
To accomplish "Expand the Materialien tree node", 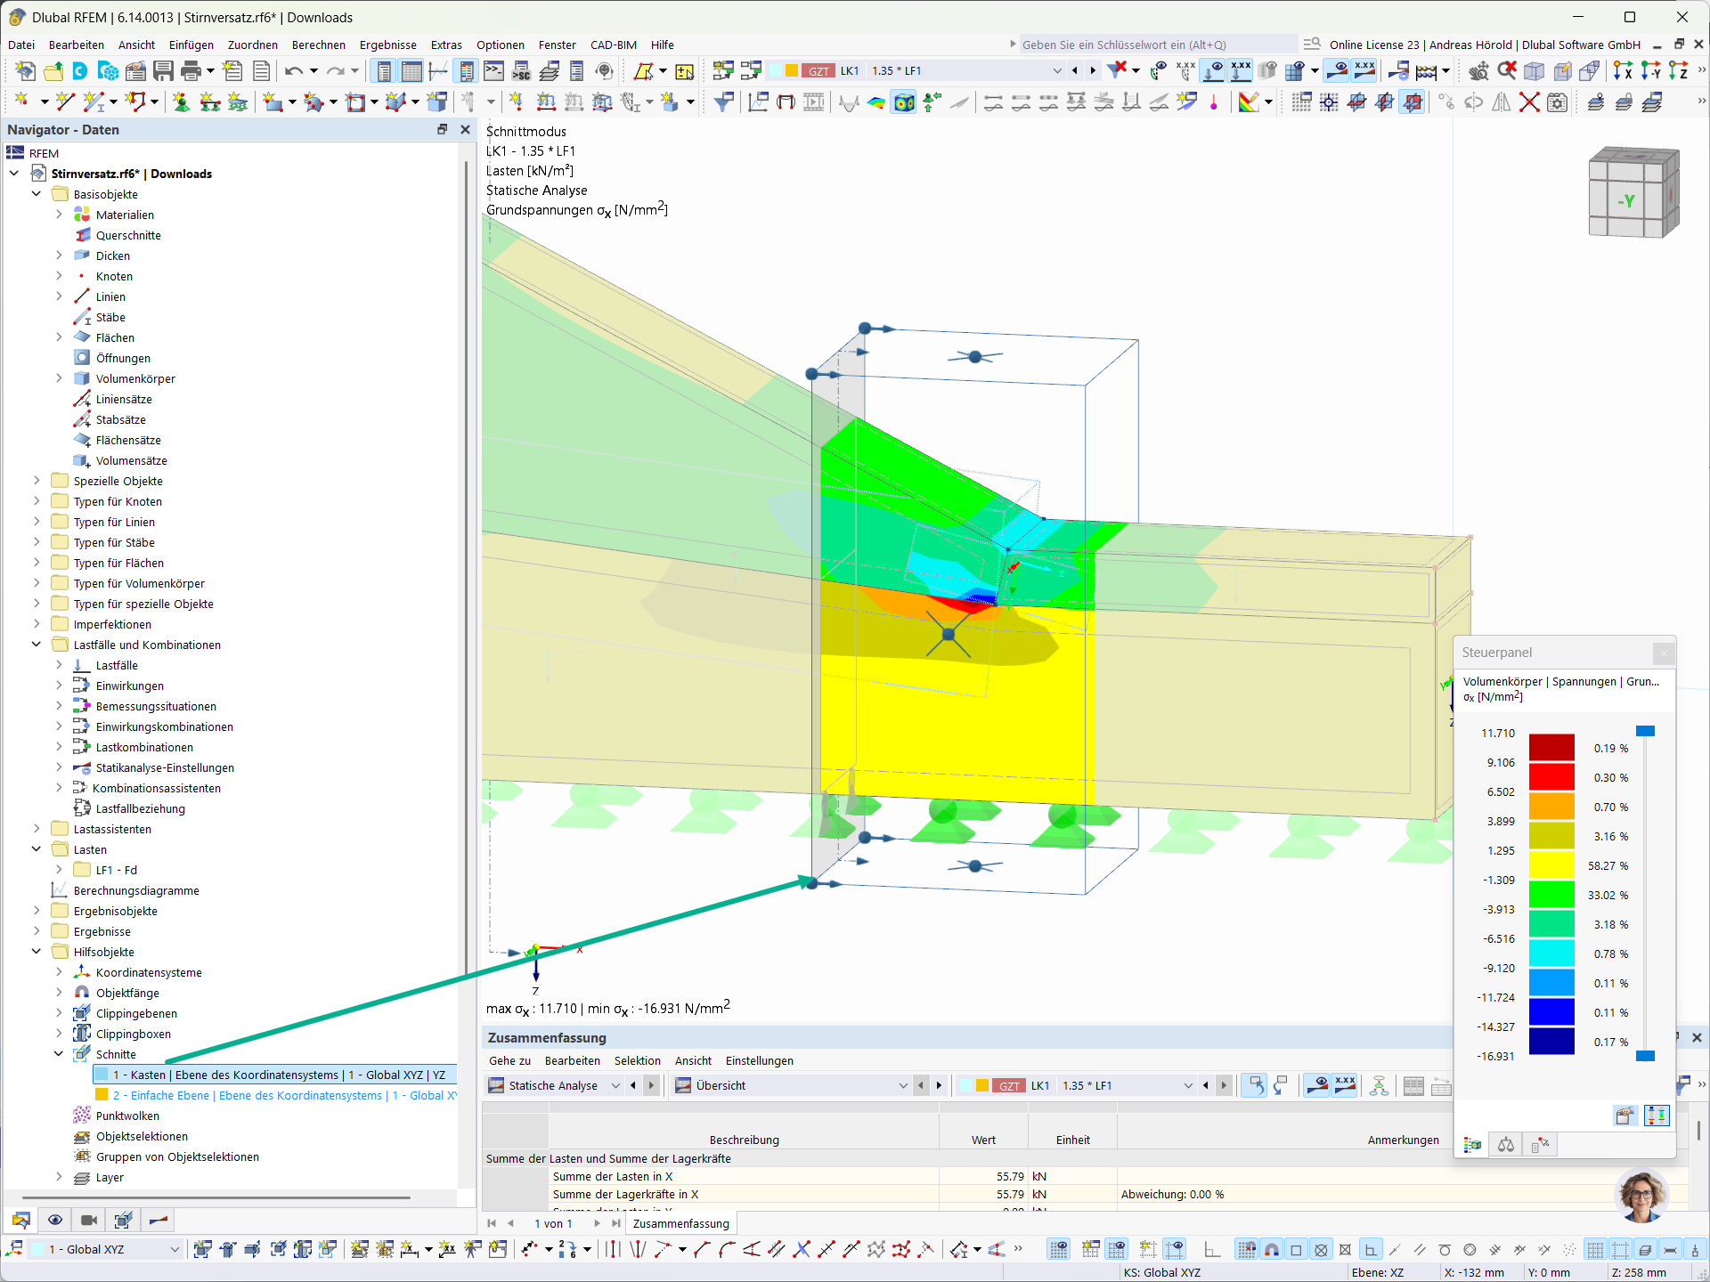I will 59,215.
